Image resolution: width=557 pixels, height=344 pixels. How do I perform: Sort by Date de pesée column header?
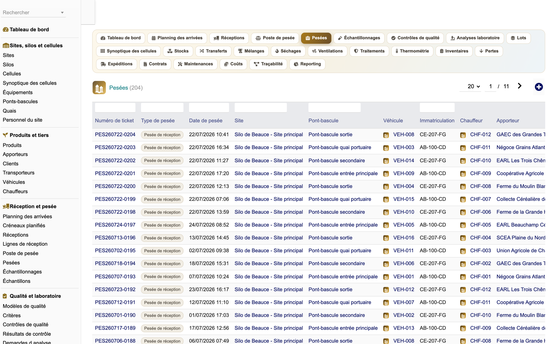tap(206, 121)
